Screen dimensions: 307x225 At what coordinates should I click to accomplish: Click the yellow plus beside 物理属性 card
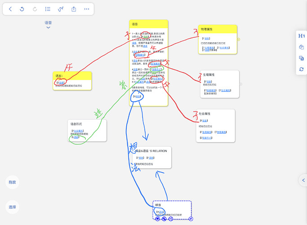(x=239, y=40)
